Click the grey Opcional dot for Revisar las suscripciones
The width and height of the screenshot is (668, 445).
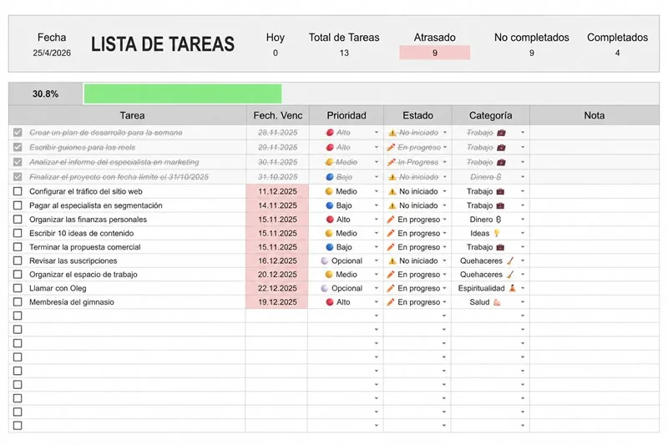pos(325,260)
